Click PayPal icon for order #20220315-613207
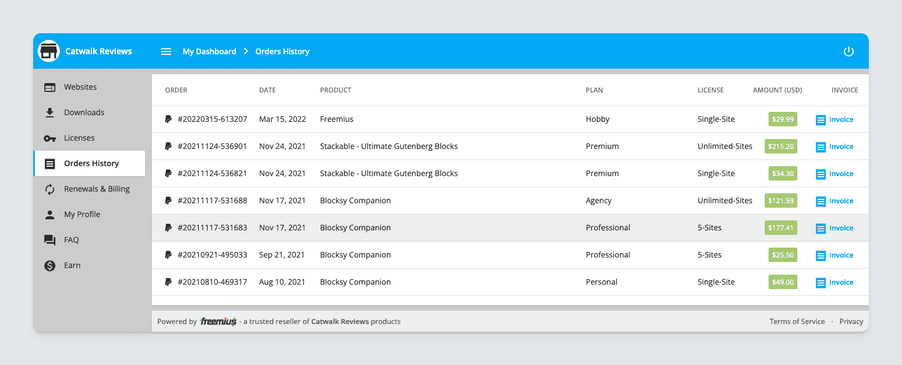 point(168,119)
